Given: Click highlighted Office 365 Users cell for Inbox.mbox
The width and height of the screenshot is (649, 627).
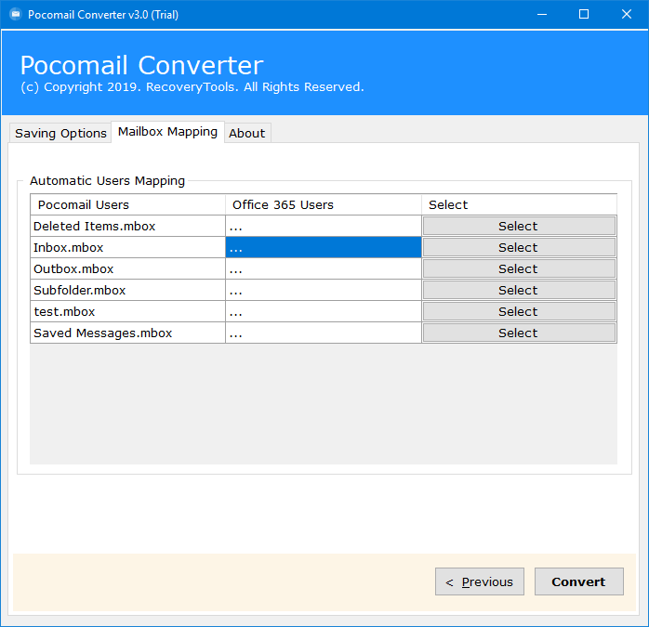Looking at the screenshot, I should [324, 247].
